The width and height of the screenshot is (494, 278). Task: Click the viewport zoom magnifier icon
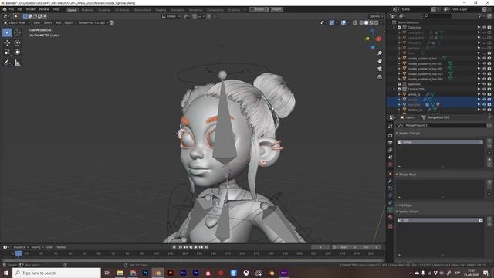click(x=380, y=53)
